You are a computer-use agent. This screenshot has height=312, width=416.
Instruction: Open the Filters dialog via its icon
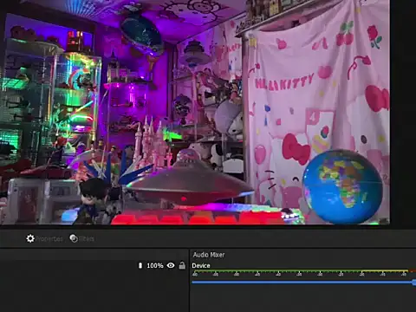tap(74, 238)
